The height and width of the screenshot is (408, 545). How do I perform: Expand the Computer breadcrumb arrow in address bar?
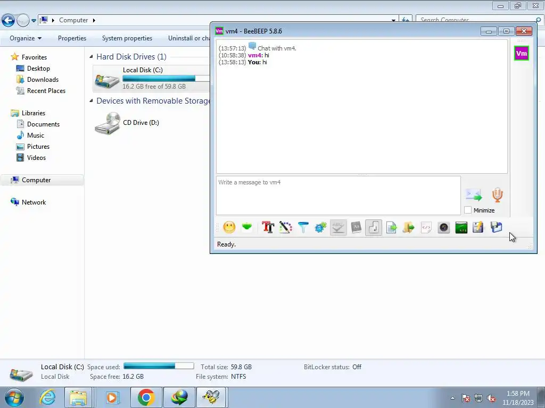tap(94, 20)
